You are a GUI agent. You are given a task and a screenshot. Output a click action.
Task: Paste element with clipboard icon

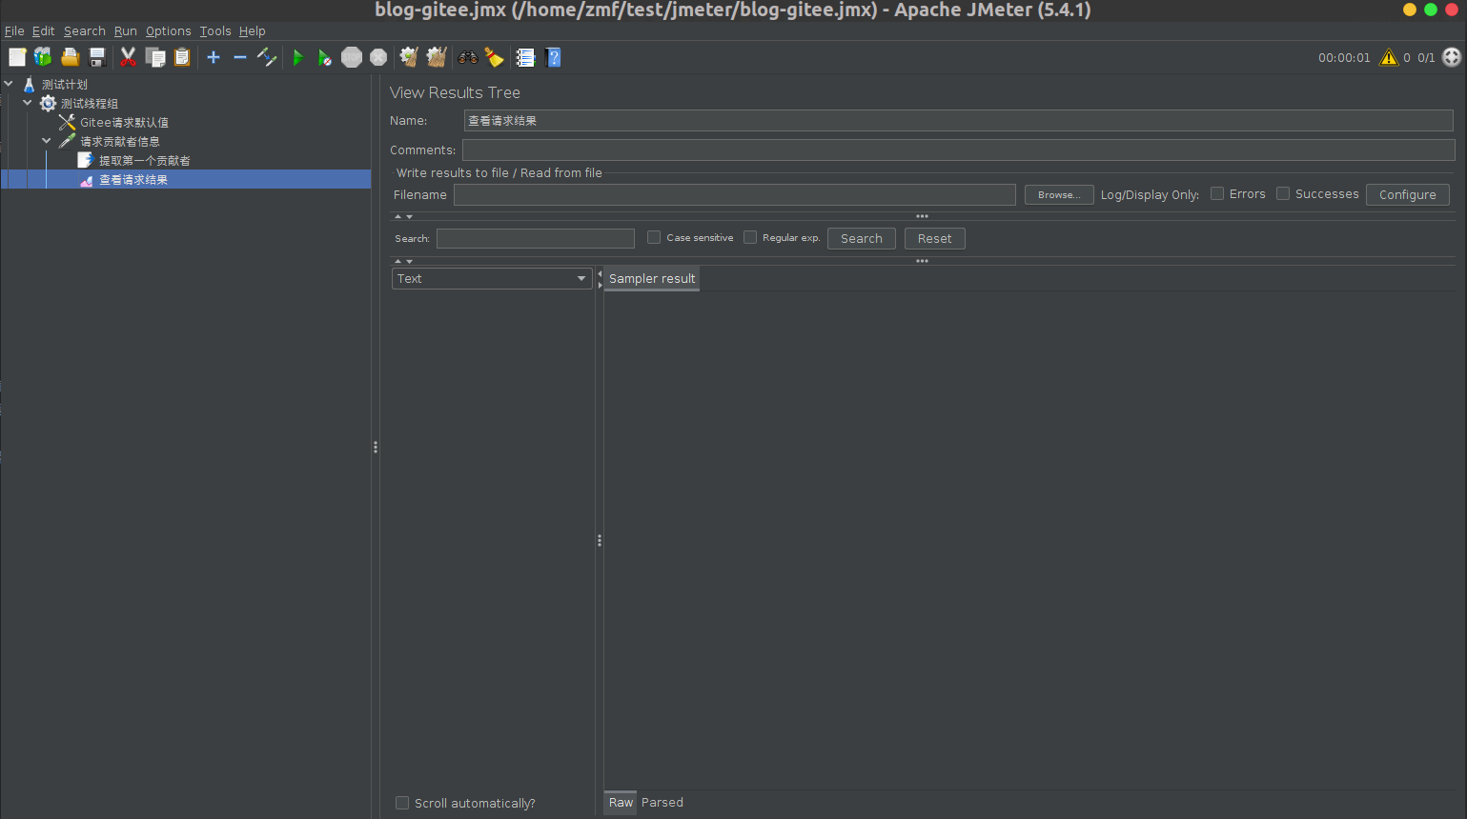182,57
